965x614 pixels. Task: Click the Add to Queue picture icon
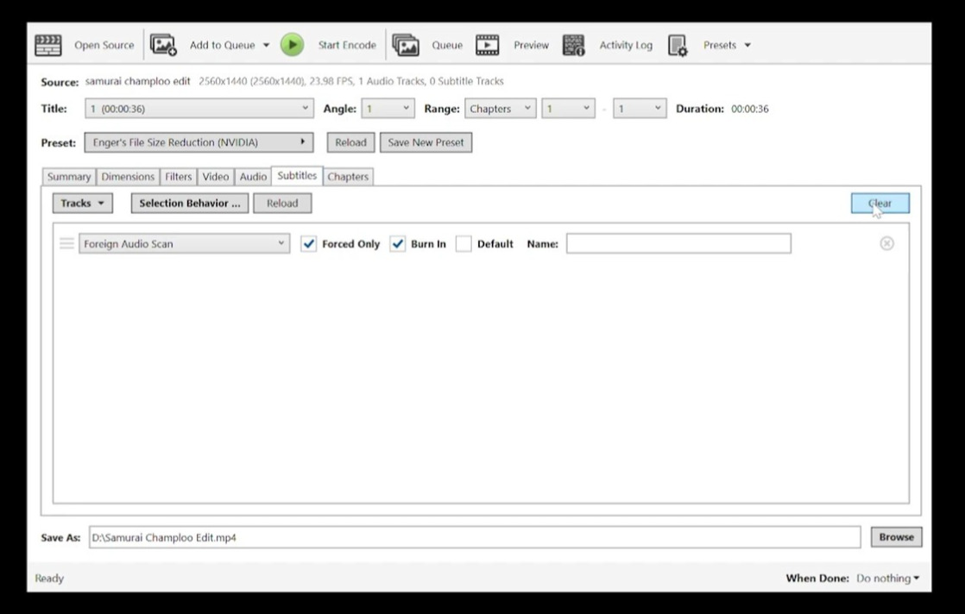click(x=163, y=45)
